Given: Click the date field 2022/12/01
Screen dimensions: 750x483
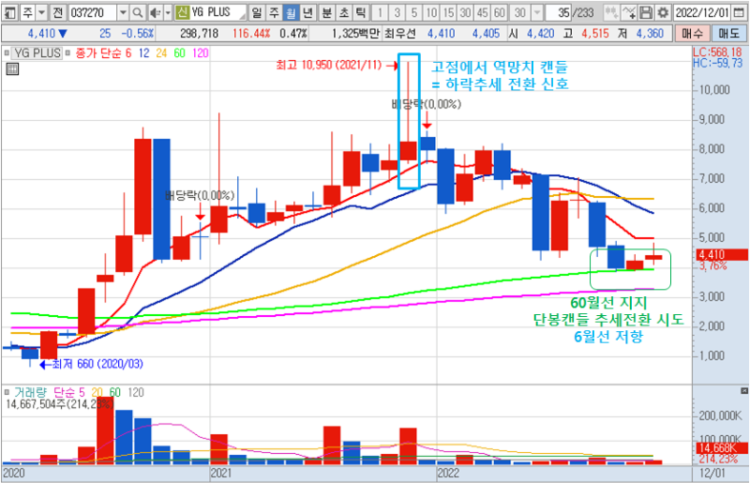Looking at the screenshot, I should (x=702, y=12).
